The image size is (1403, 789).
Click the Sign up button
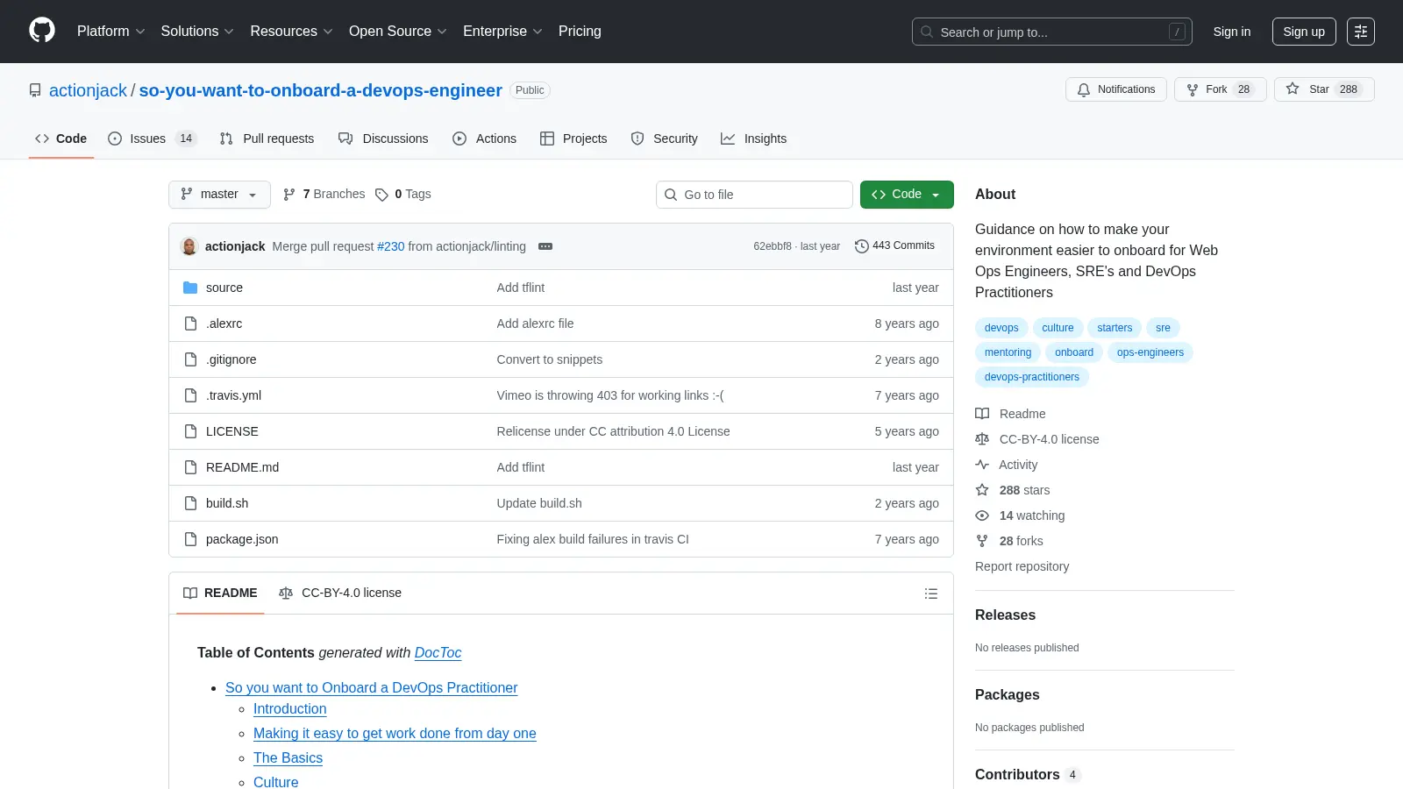tap(1304, 32)
